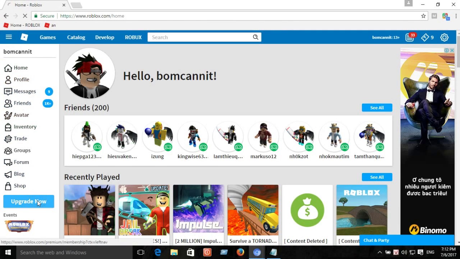
Task: Open the hamburger navigation menu
Action: 9,37
